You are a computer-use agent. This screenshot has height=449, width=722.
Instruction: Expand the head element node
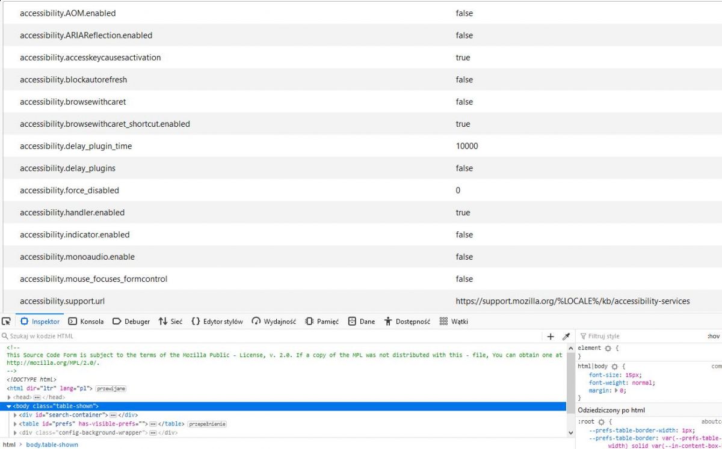[x=9, y=397]
